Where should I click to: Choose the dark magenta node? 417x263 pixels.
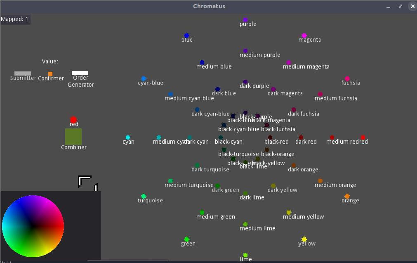[x=273, y=89]
